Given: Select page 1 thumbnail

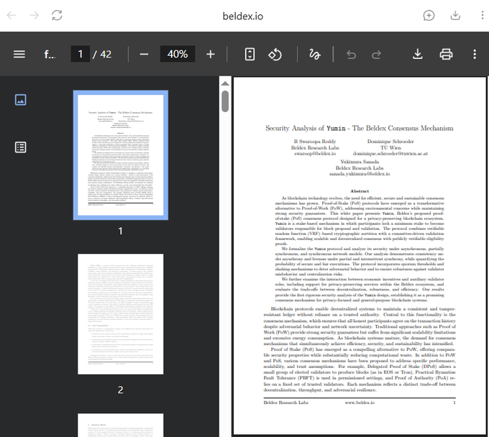Looking at the screenshot, I should 120,155.
